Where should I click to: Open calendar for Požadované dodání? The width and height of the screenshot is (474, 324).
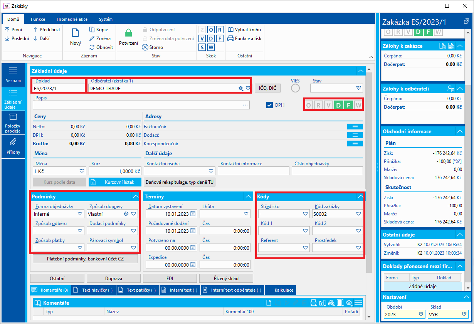pos(193,231)
